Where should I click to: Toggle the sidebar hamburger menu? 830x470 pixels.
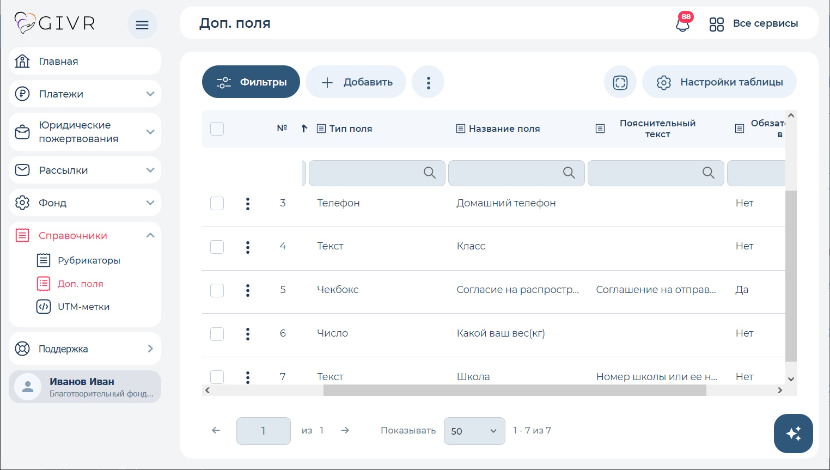click(142, 25)
